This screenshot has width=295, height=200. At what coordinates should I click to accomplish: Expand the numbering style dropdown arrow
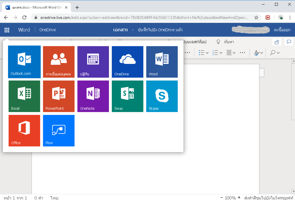(x=221, y=53)
